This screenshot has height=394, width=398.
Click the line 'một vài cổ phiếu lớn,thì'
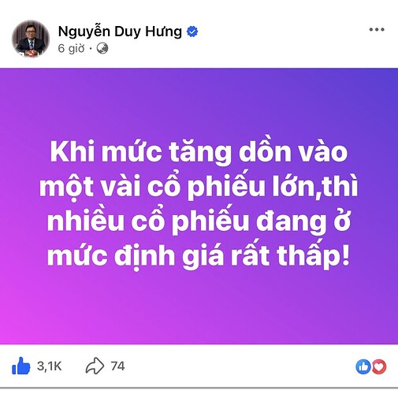click(x=199, y=187)
